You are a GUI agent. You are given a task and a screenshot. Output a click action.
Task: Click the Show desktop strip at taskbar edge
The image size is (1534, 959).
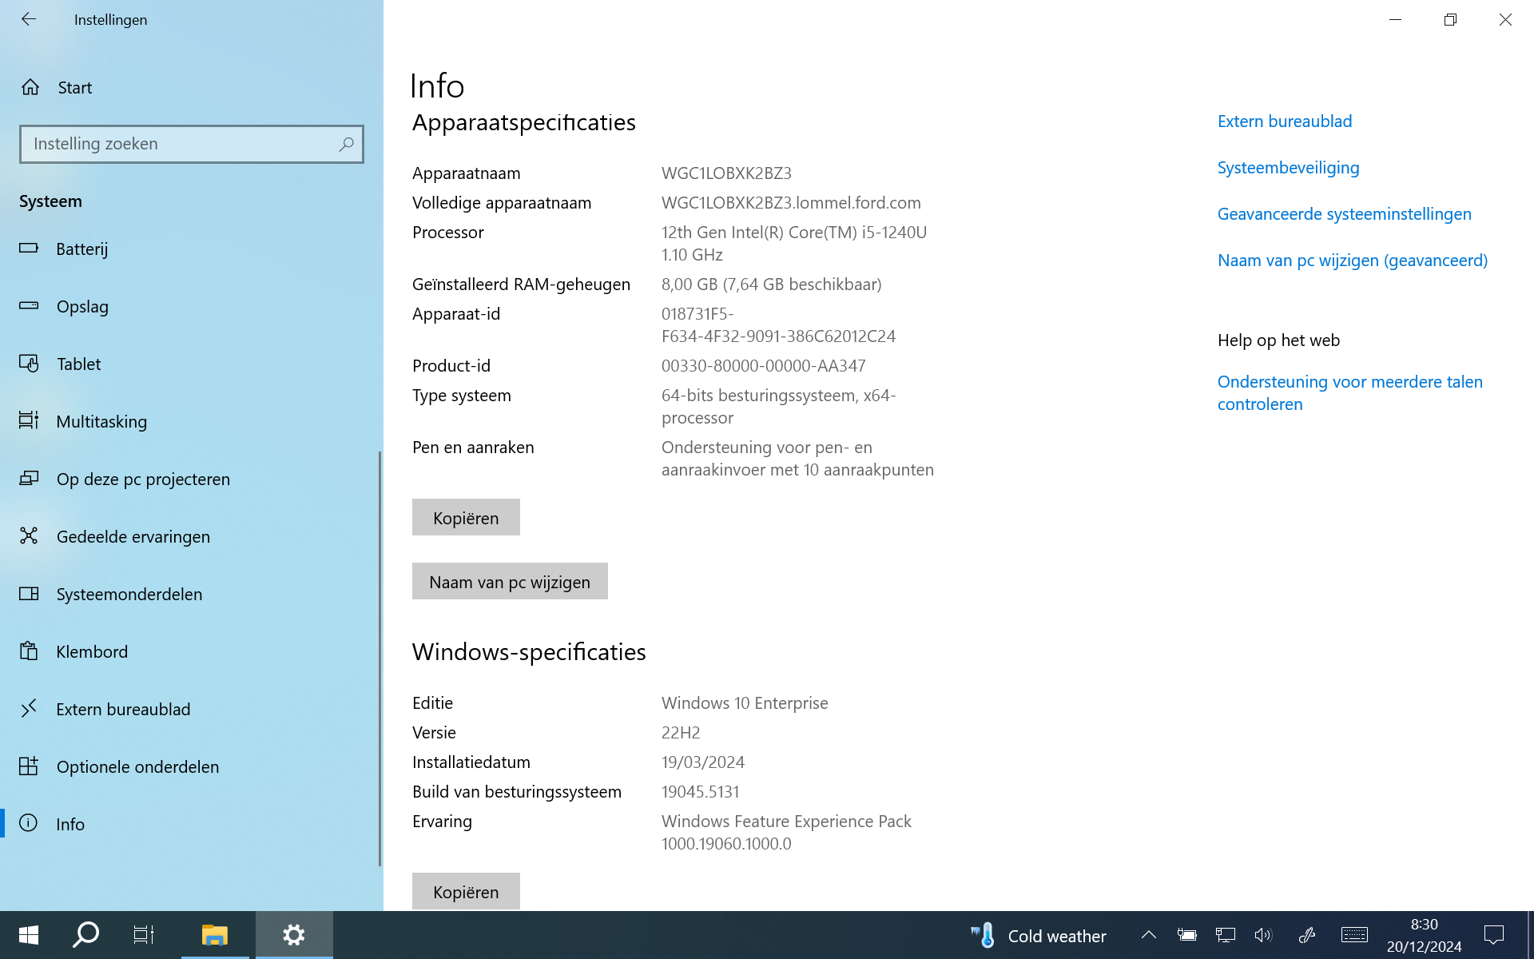(1529, 935)
